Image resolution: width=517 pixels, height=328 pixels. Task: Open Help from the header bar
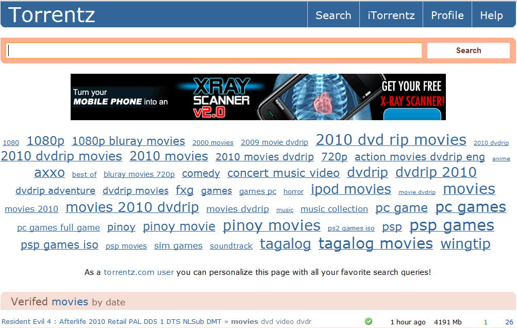coord(491,15)
